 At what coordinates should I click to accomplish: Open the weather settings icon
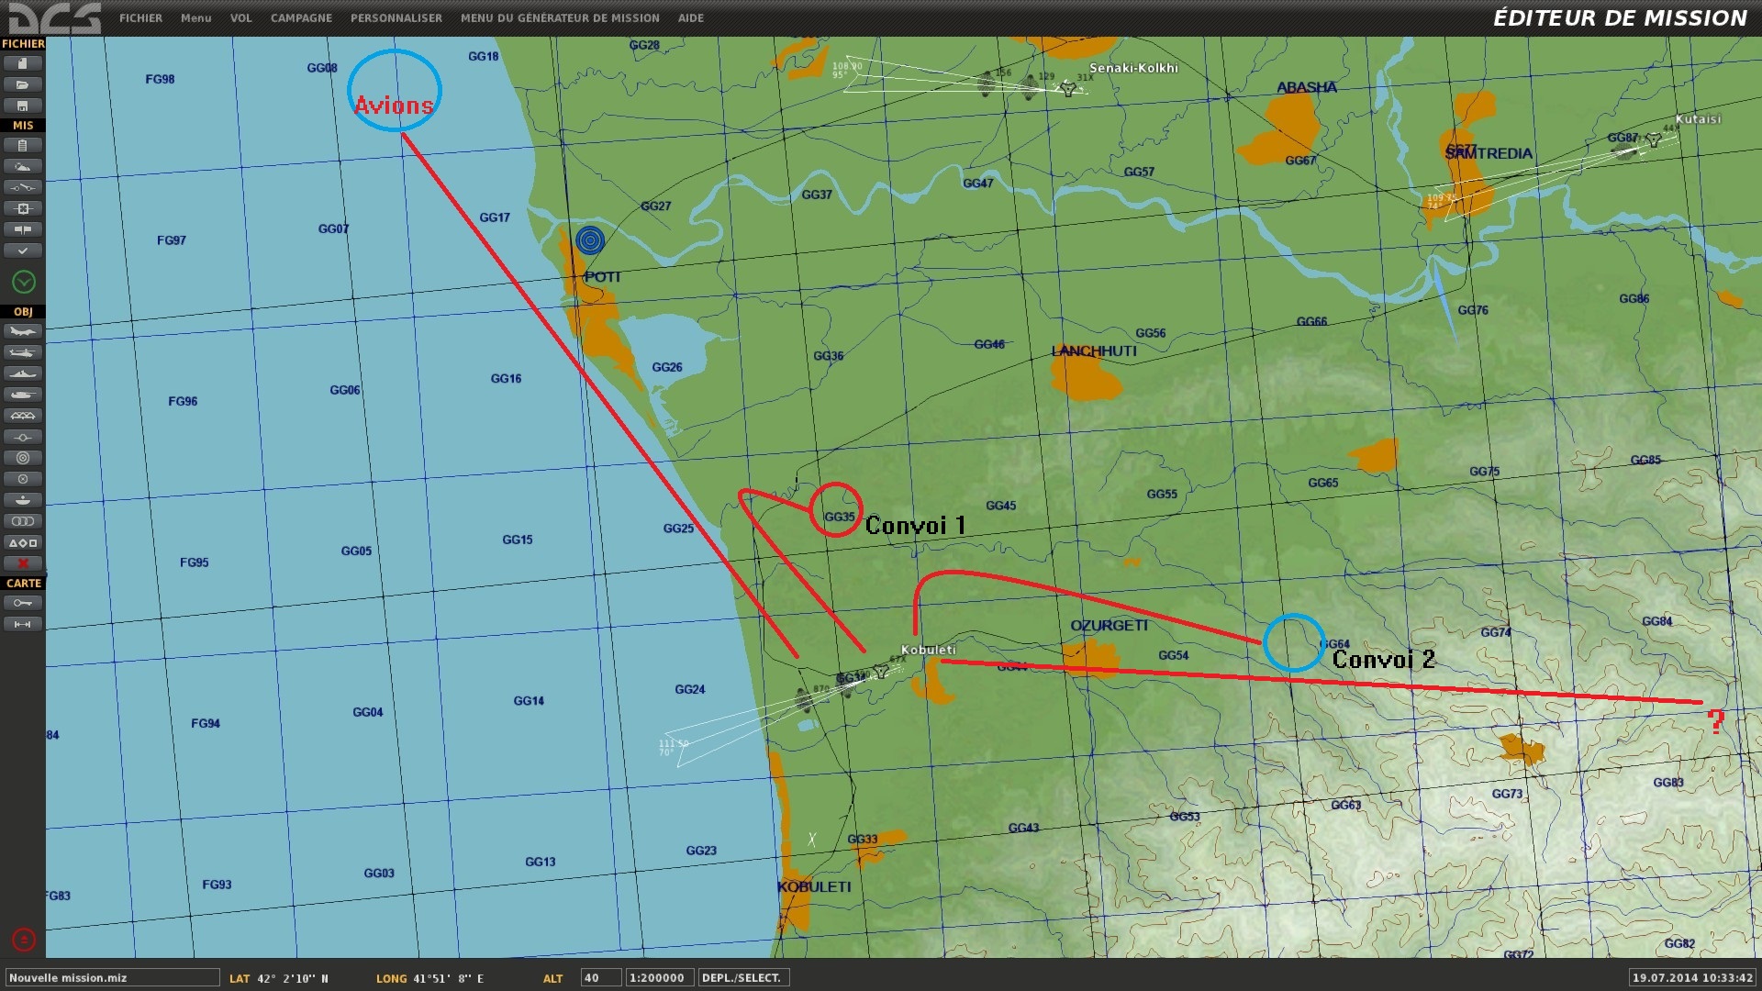point(23,166)
